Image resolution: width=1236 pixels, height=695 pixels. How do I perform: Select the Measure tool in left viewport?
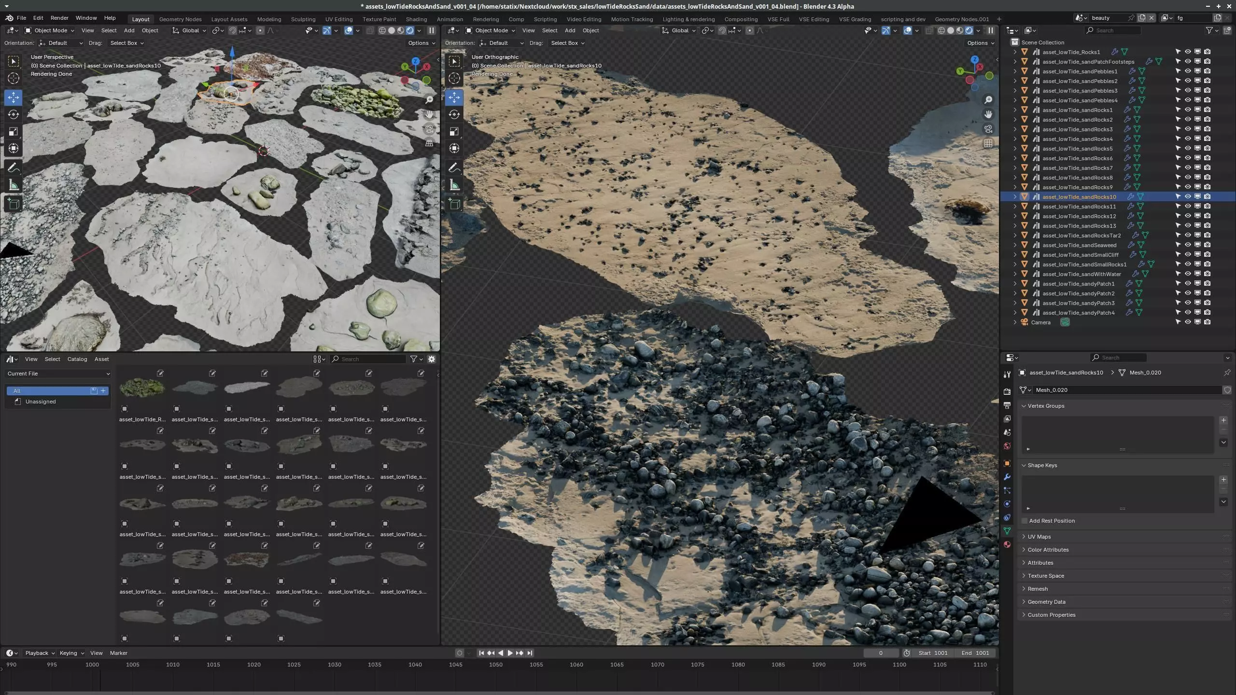(x=14, y=185)
